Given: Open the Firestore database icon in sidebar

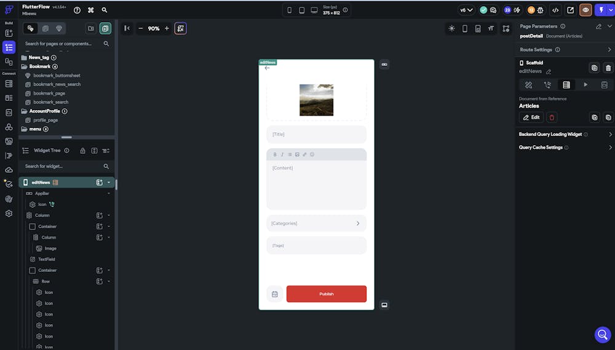Looking at the screenshot, I should point(9,84).
